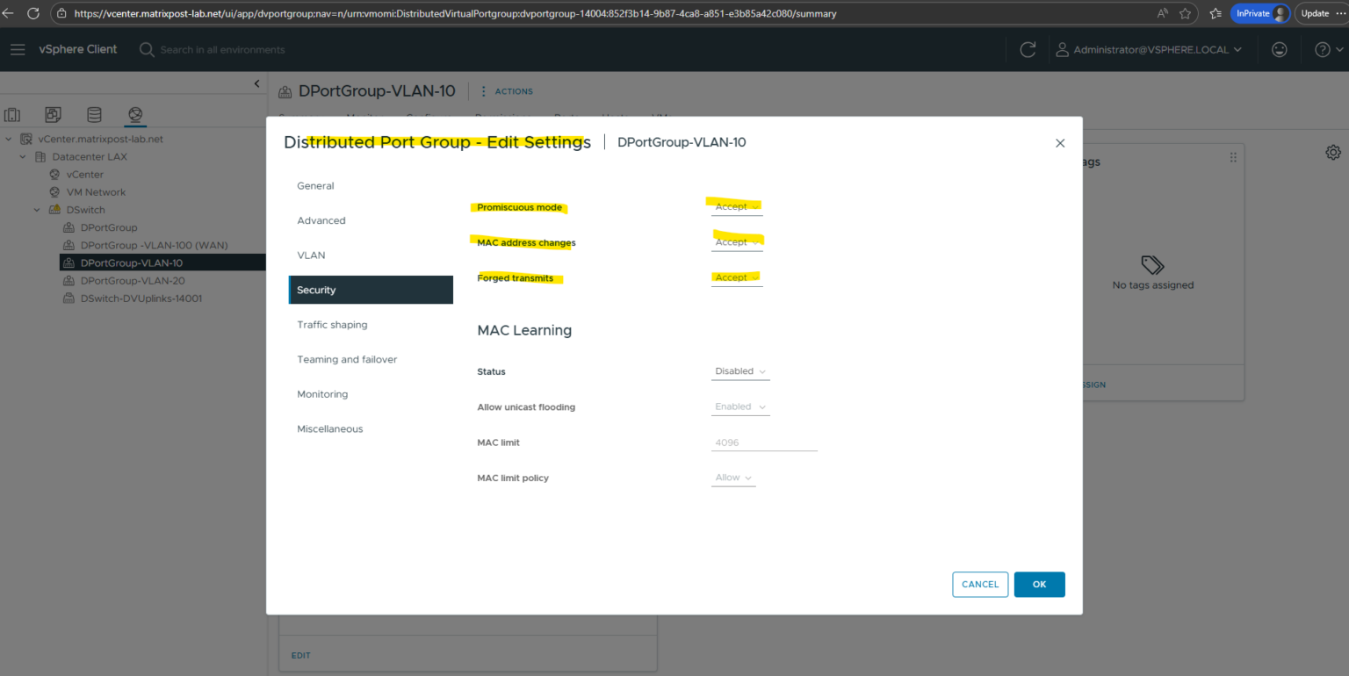This screenshot has height=676, width=1349.
Task: Switch to Hosts and Clusters inventory icon
Action: pyautogui.click(x=12, y=115)
